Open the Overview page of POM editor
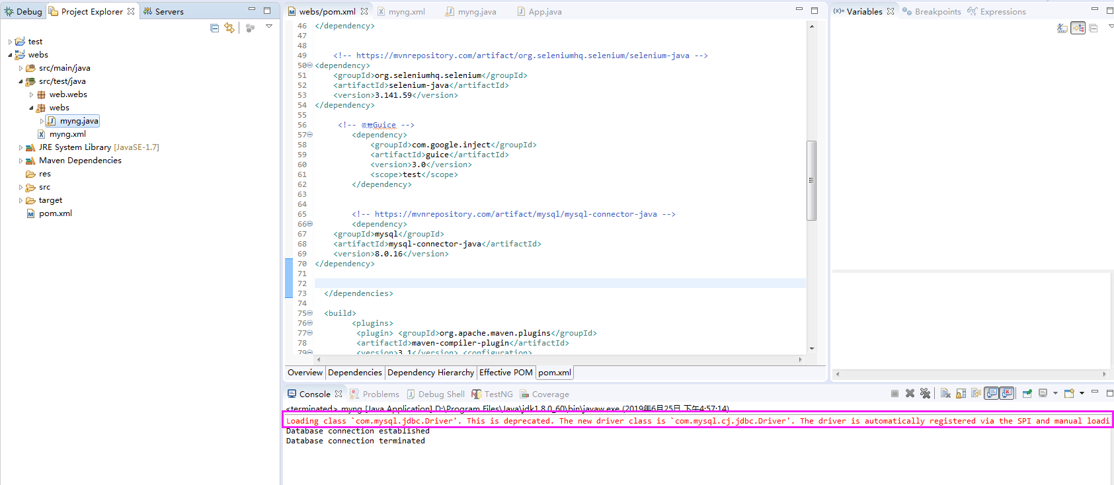The image size is (1114, 485). tap(305, 373)
